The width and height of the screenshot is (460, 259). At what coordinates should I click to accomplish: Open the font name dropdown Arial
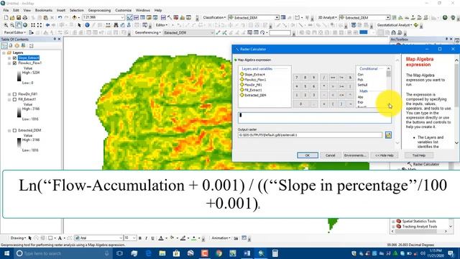121,238
